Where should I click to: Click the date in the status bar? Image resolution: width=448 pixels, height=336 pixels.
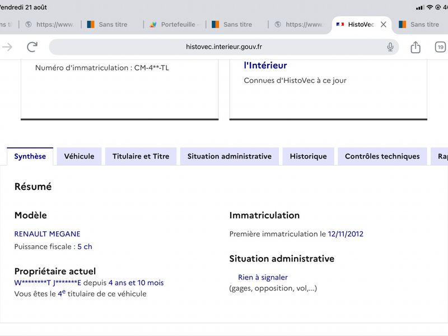click(24, 7)
